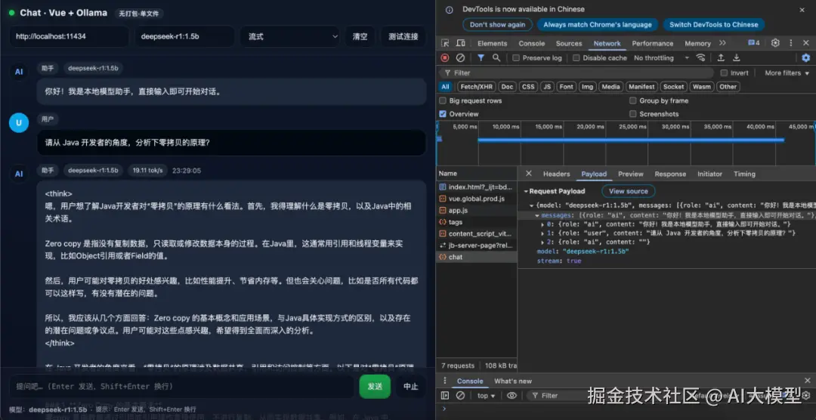Open Network panel settings gear
The width and height of the screenshot is (816, 420).
pyautogui.click(x=806, y=57)
